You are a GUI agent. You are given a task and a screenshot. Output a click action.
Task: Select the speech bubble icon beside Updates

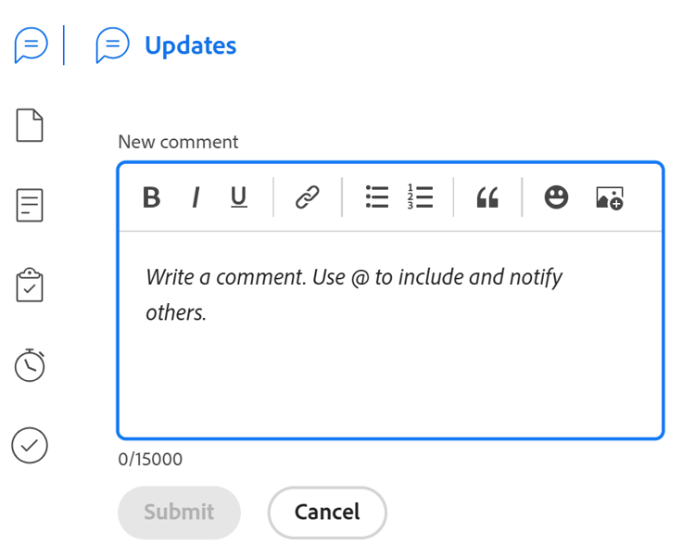coord(112,44)
